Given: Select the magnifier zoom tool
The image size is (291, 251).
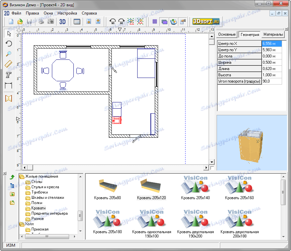Looking at the screenshot, I should (9, 54).
